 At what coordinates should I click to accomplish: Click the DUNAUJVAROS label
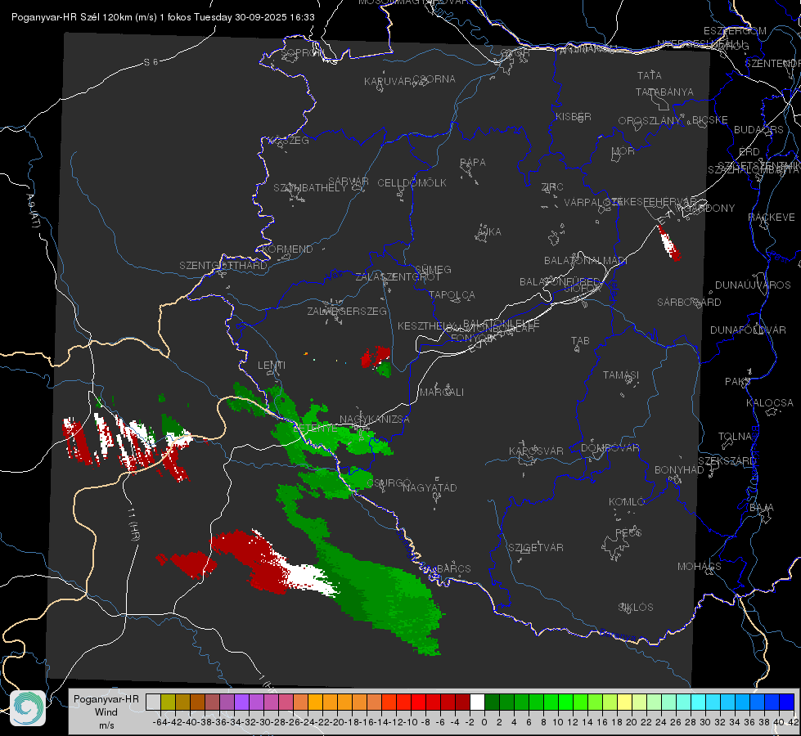tap(753, 285)
